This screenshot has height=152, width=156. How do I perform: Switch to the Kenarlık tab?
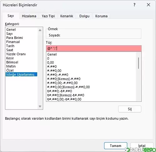67,16
